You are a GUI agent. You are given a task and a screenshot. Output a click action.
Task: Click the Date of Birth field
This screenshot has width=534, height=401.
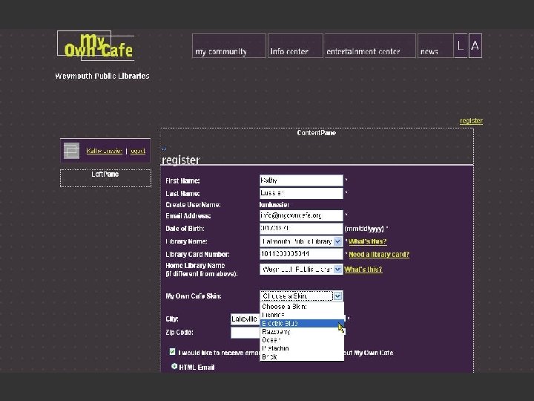click(x=301, y=228)
